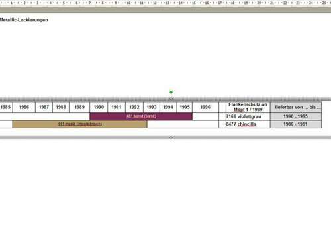The height and width of the screenshot is (248, 331).
Task: Click the horizontal ruler at mark 13
Action: [167, 3]
